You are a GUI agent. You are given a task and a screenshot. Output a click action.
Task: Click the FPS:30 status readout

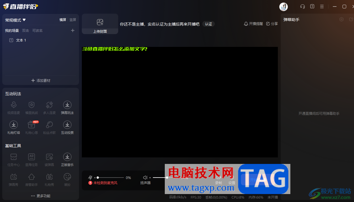[x=196, y=197]
